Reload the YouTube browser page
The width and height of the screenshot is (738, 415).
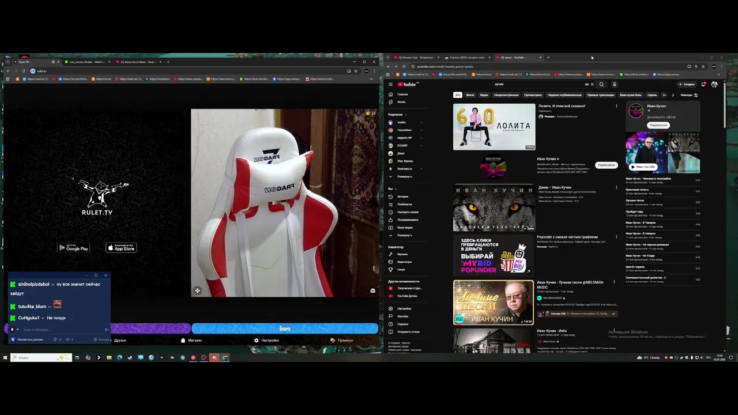click(x=404, y=66)
